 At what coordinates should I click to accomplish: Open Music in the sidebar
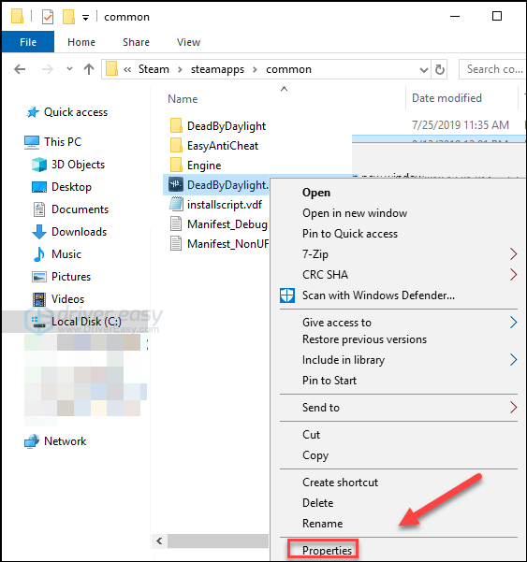tap(66, 254)
